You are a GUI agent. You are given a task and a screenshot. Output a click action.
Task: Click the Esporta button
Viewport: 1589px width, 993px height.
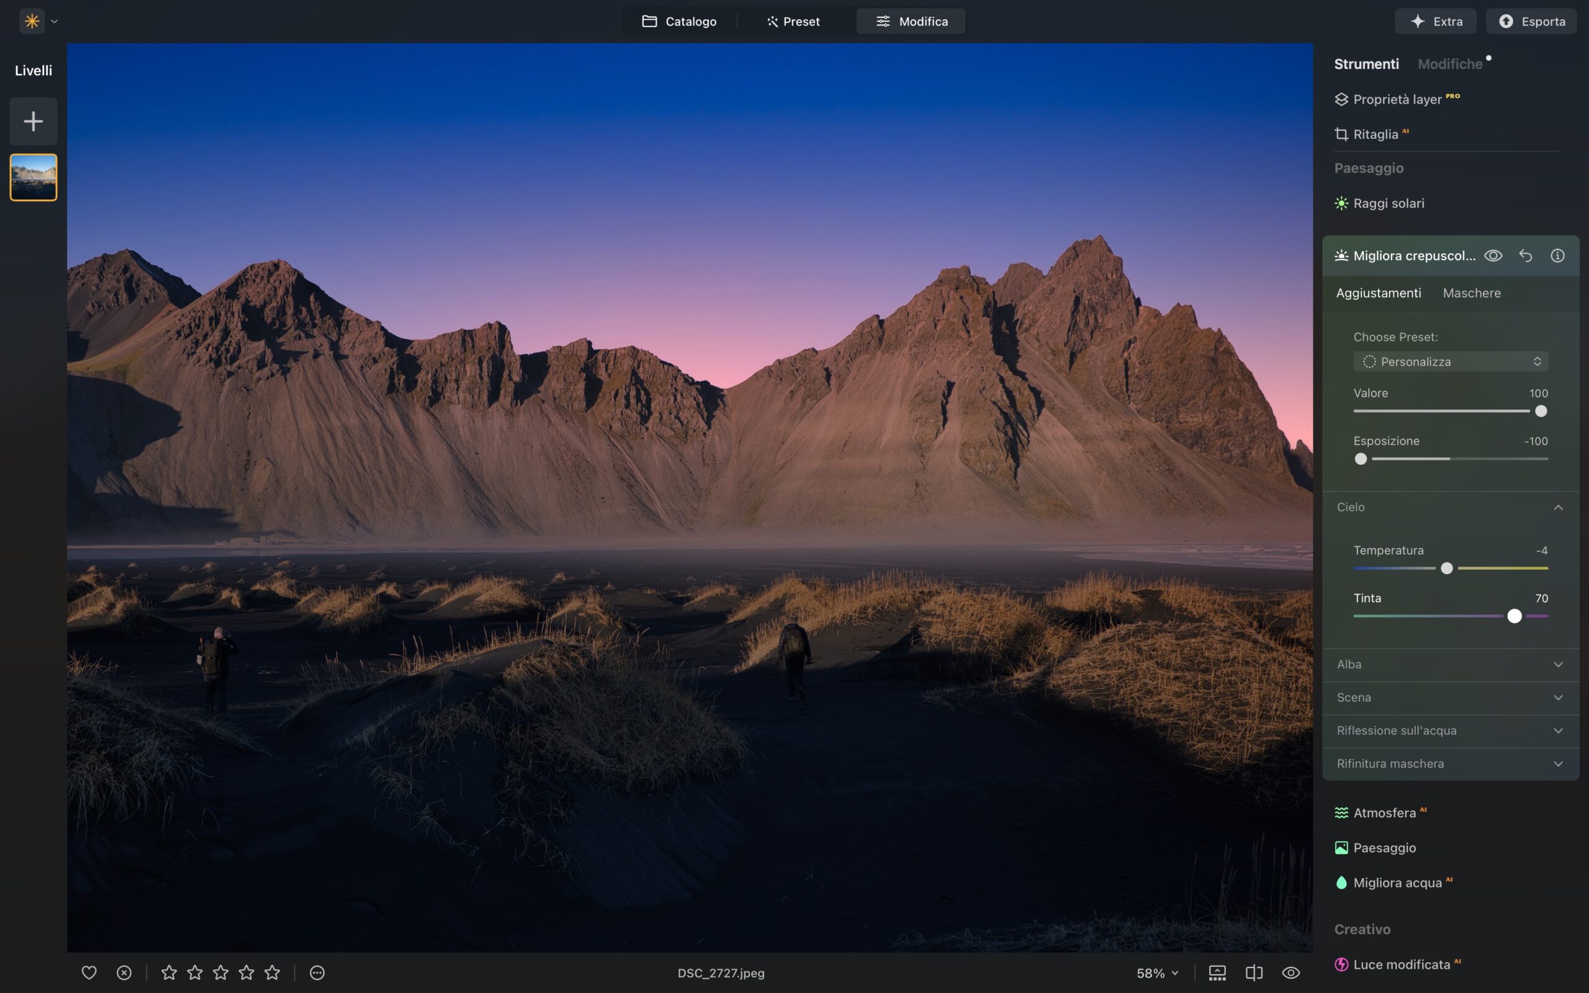coord(1531,21)
